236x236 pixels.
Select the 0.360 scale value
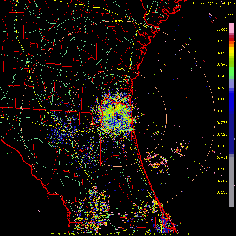(222, 169)
